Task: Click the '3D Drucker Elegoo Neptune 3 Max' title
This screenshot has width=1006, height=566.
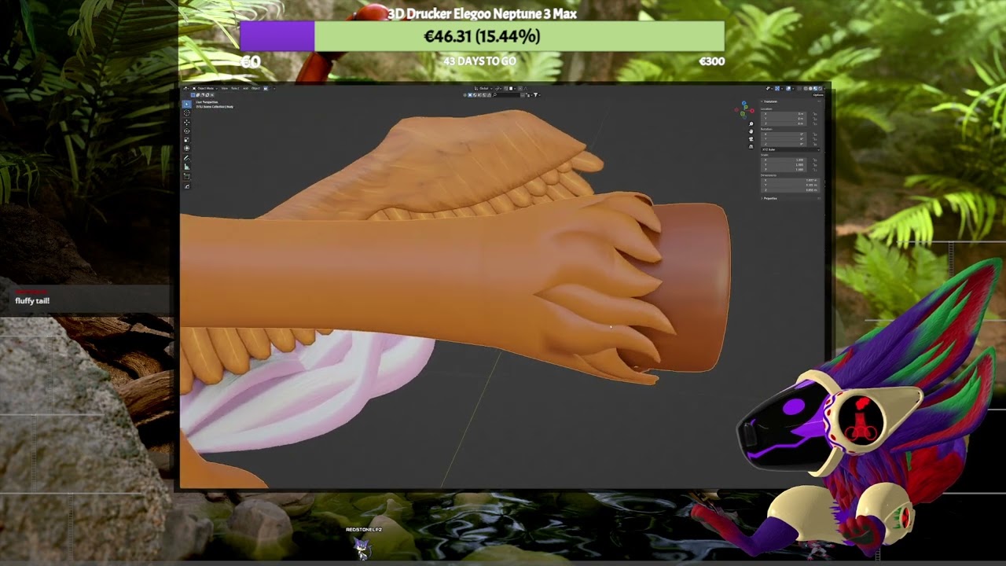Action: tap(482, 13)
